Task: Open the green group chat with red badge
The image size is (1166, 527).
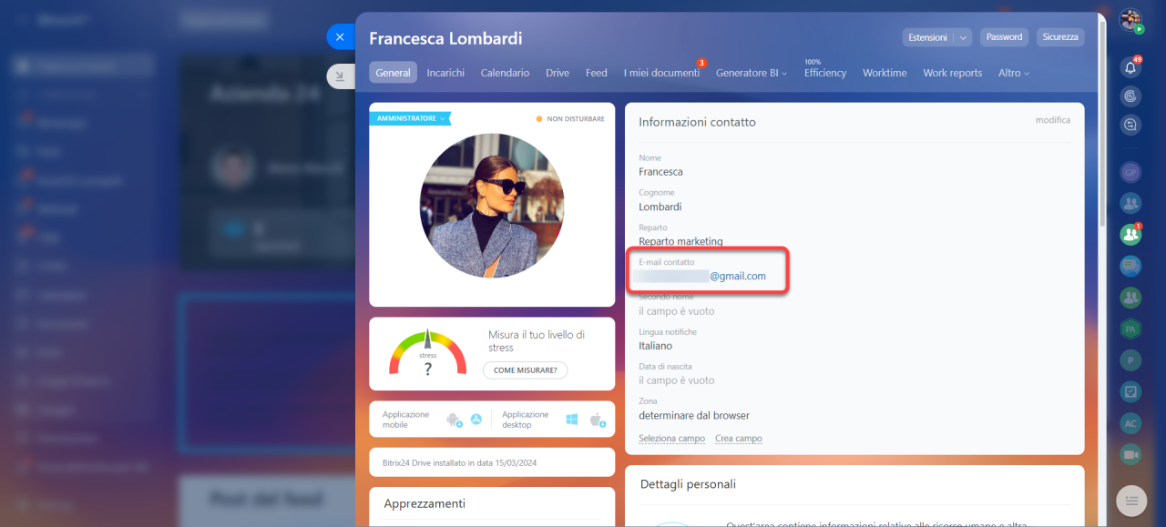Action: [x=1130, y=234]
